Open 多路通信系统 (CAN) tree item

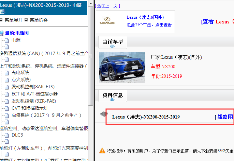coord(44,53)
